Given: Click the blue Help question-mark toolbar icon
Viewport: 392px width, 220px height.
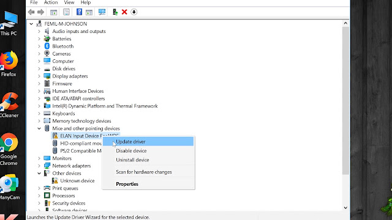Looking at the screenshot, I should click(x=79, y=12).
